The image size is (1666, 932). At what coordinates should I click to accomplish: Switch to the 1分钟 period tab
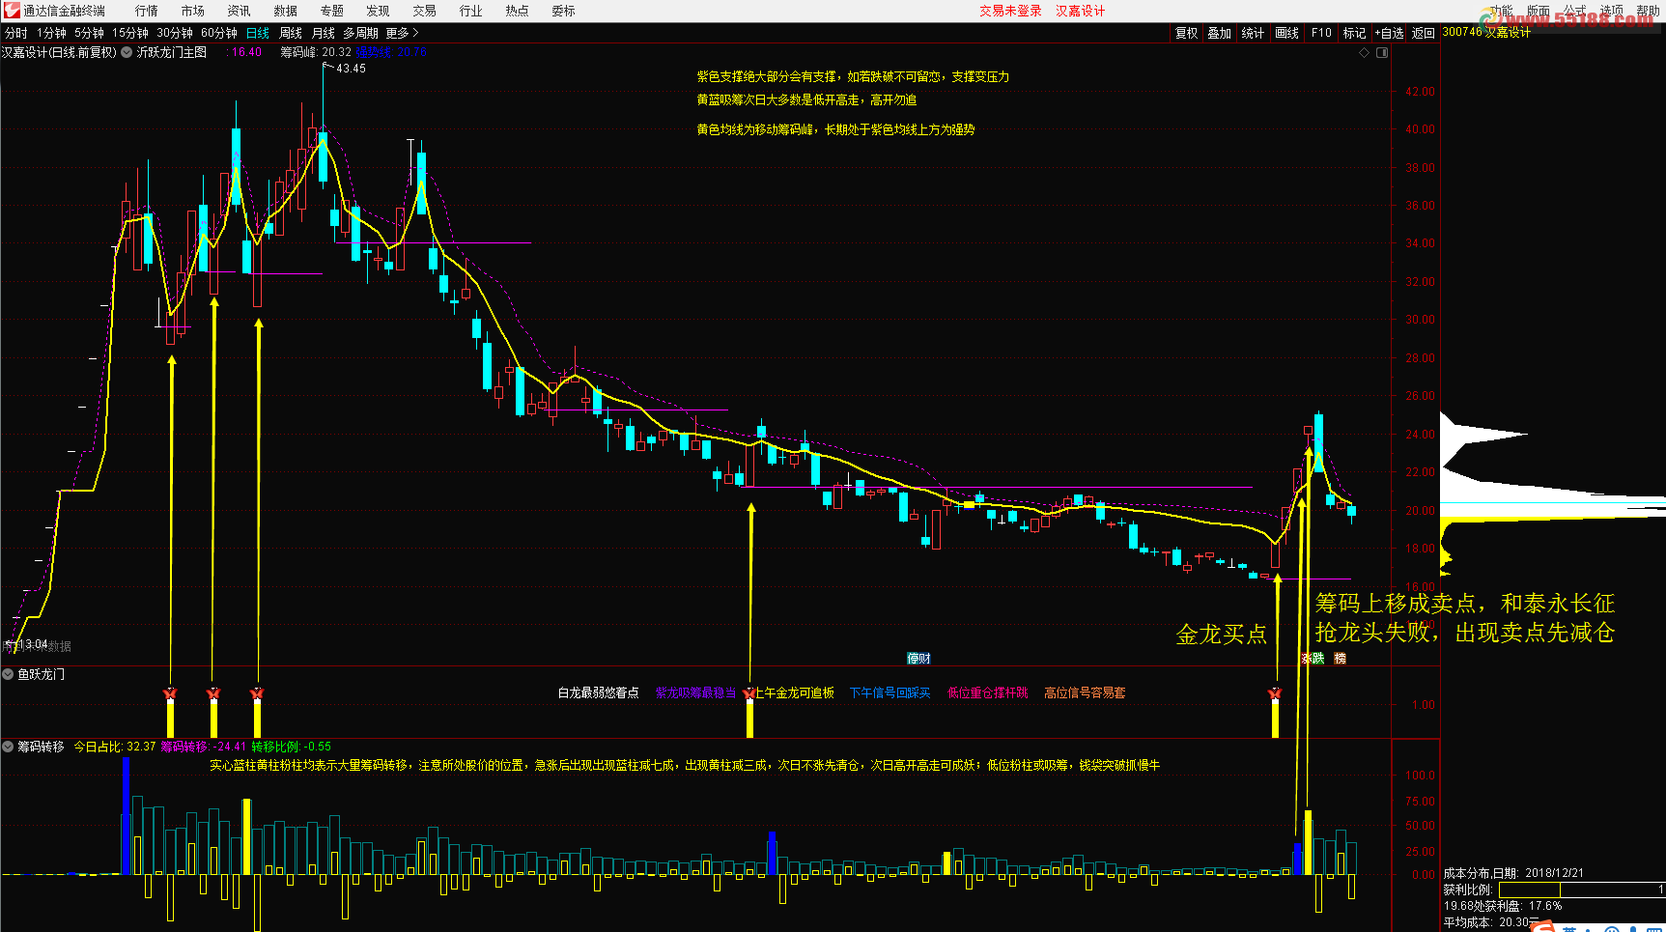click(x=52, y=33)
